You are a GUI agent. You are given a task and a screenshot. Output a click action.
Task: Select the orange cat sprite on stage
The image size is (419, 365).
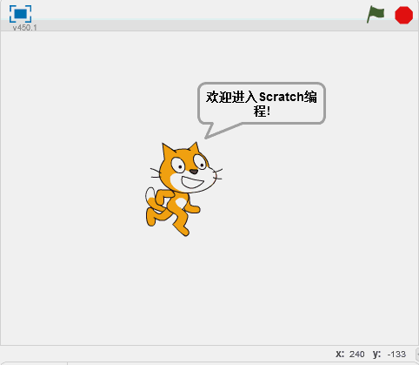pos(183,189)
